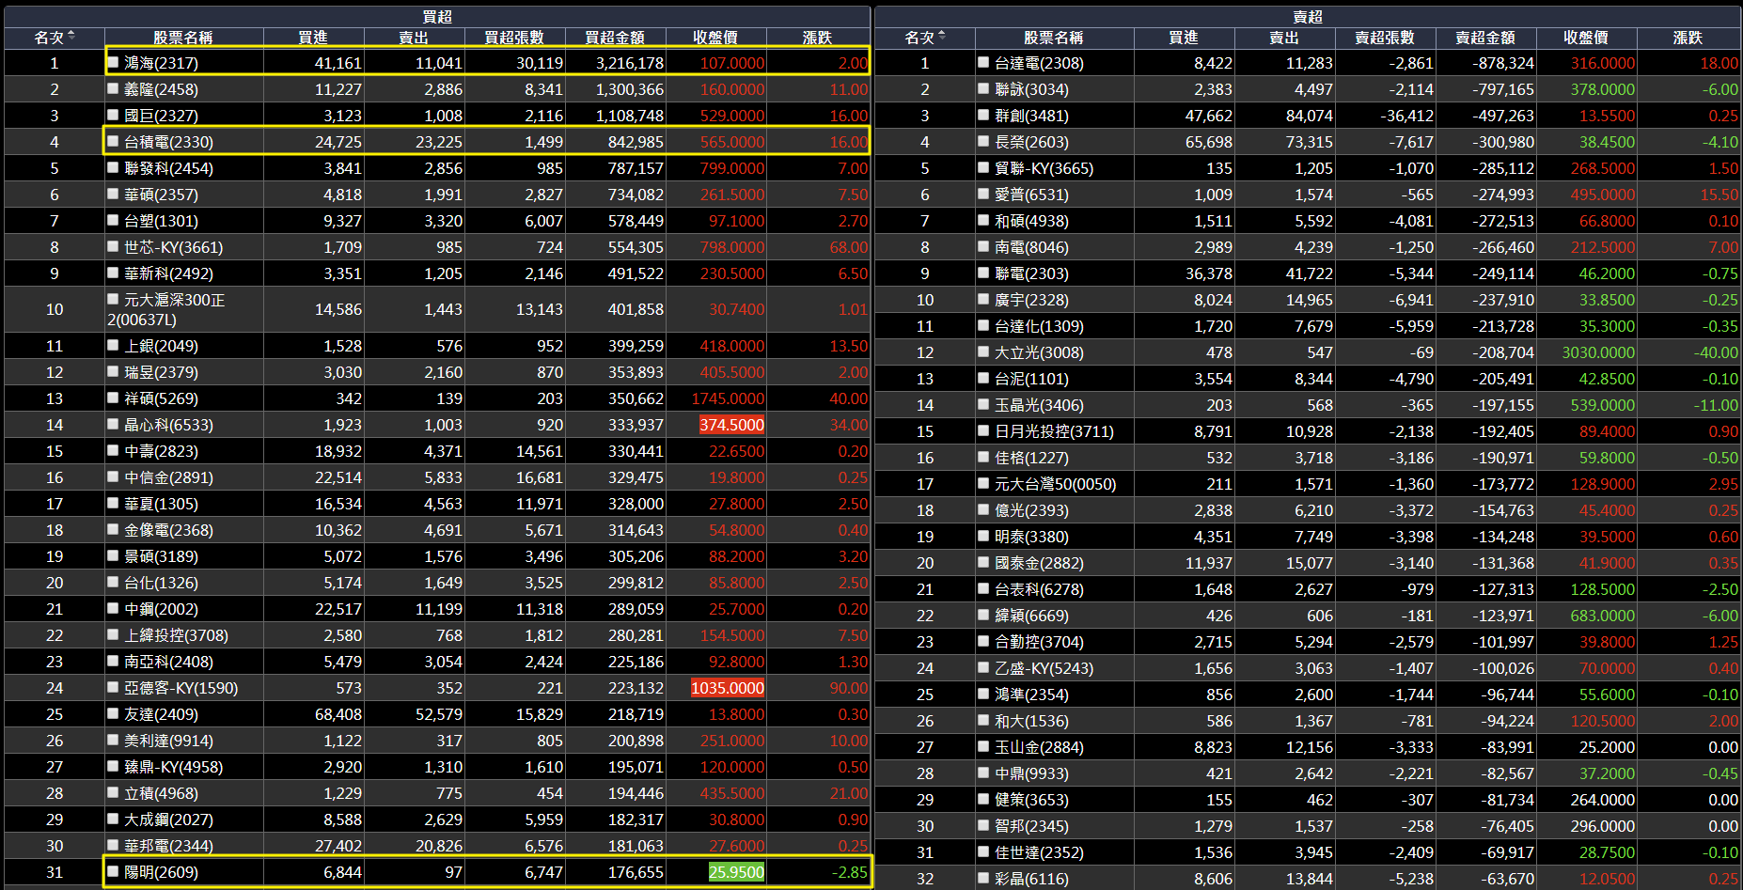Viewport: 1743px width, 890px height.
Task: Click highlighted closing price 1035.0000
Action: coord(728,688)
